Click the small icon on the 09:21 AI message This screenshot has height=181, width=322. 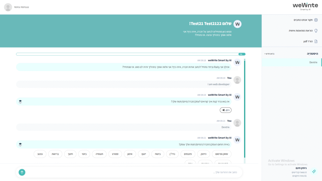point(20,145)
